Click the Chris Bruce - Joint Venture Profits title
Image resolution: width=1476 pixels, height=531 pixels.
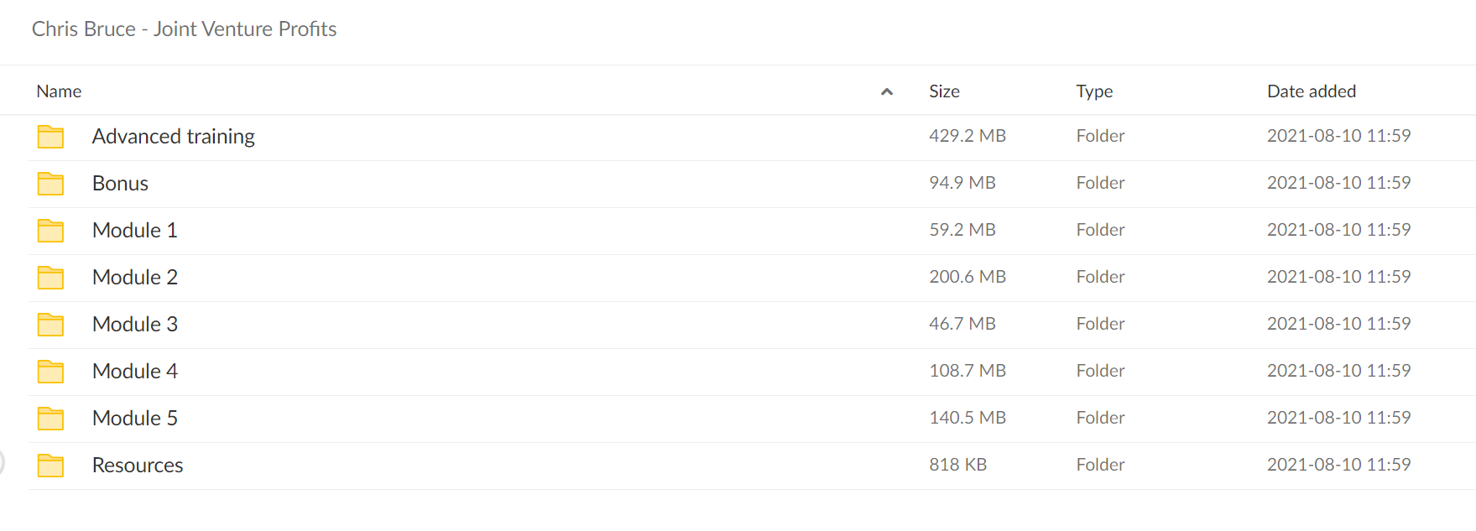coord(184,29)
